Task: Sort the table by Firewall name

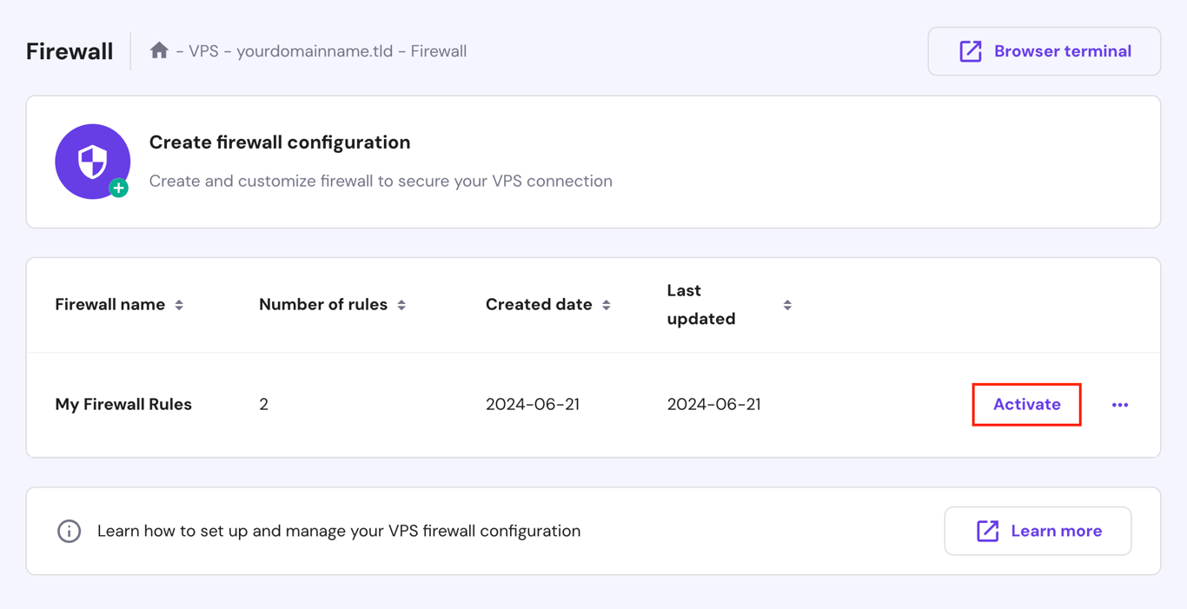Action: [x=179, y=305]
